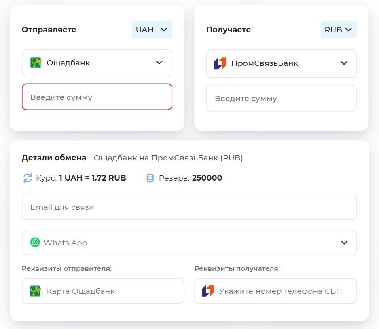
Task: Expand the Whats App messenger dropdown
Action: (x=189, y=243)
